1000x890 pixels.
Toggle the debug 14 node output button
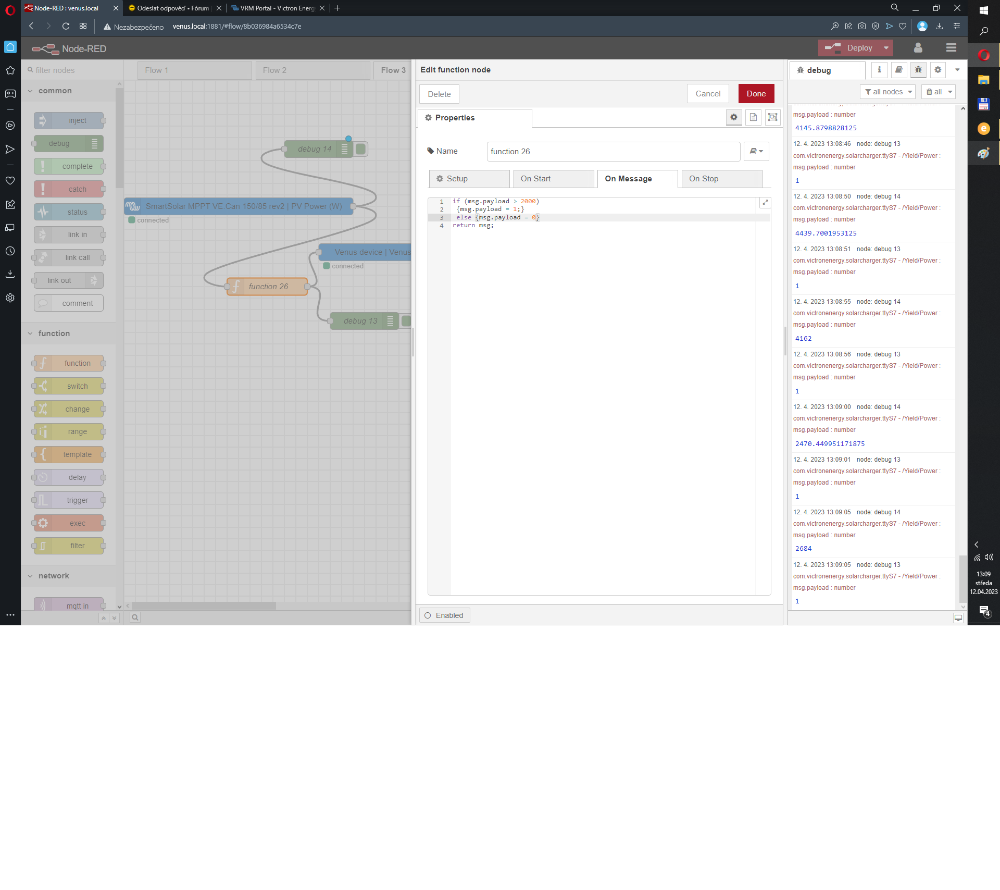coord(360,149)
